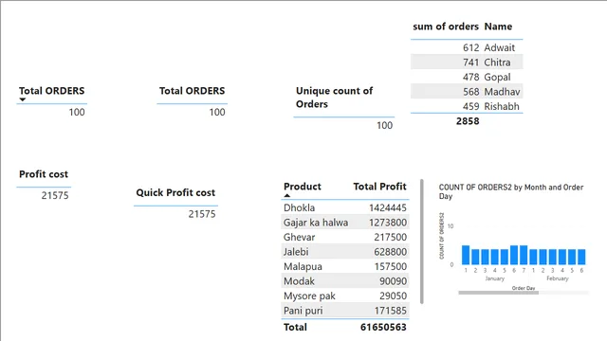The height and width of the screenshot is (341, 607).
Task: Click value 568 in sum of orders
Action: pyautogui.click(x=470, y=92)
